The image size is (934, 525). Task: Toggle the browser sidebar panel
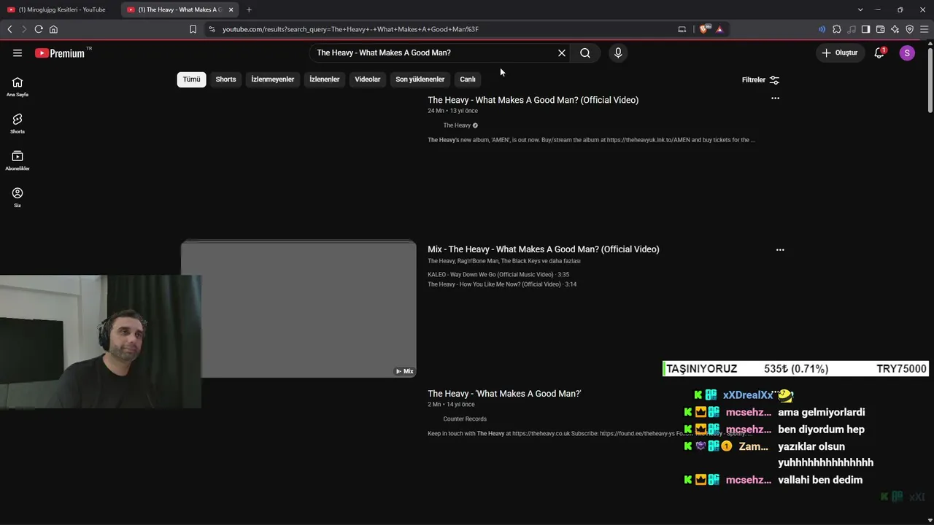[x=865, y=29]
